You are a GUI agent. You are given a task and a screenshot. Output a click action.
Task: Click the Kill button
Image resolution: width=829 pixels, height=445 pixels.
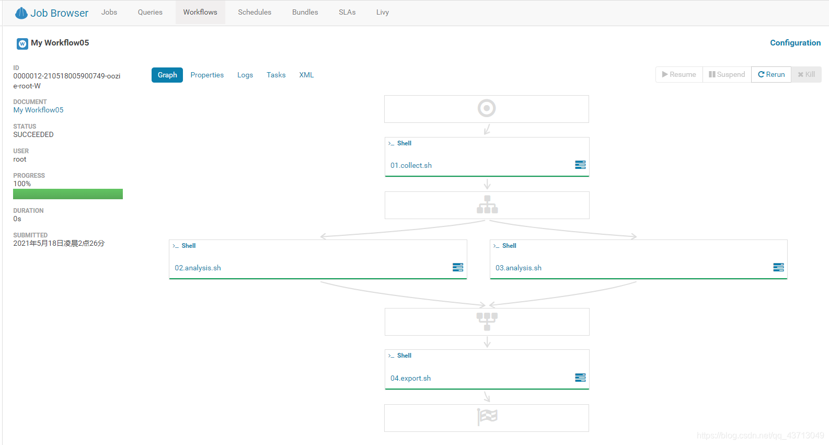(807, 74)
